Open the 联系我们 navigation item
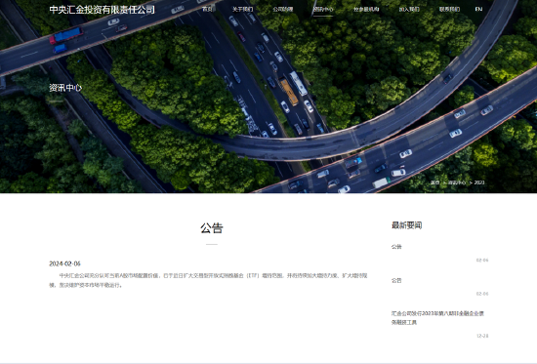 tap(449, 9)
